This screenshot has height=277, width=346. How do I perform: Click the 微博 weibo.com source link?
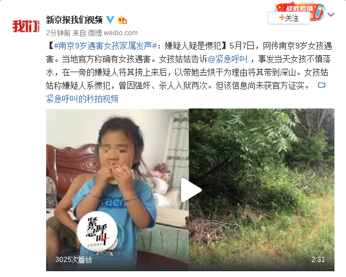[x=113, y=33]
